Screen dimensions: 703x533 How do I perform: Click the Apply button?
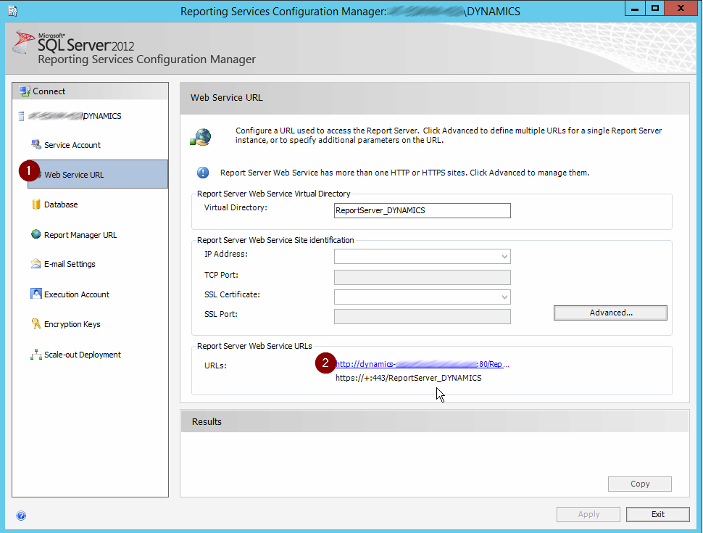588,515
